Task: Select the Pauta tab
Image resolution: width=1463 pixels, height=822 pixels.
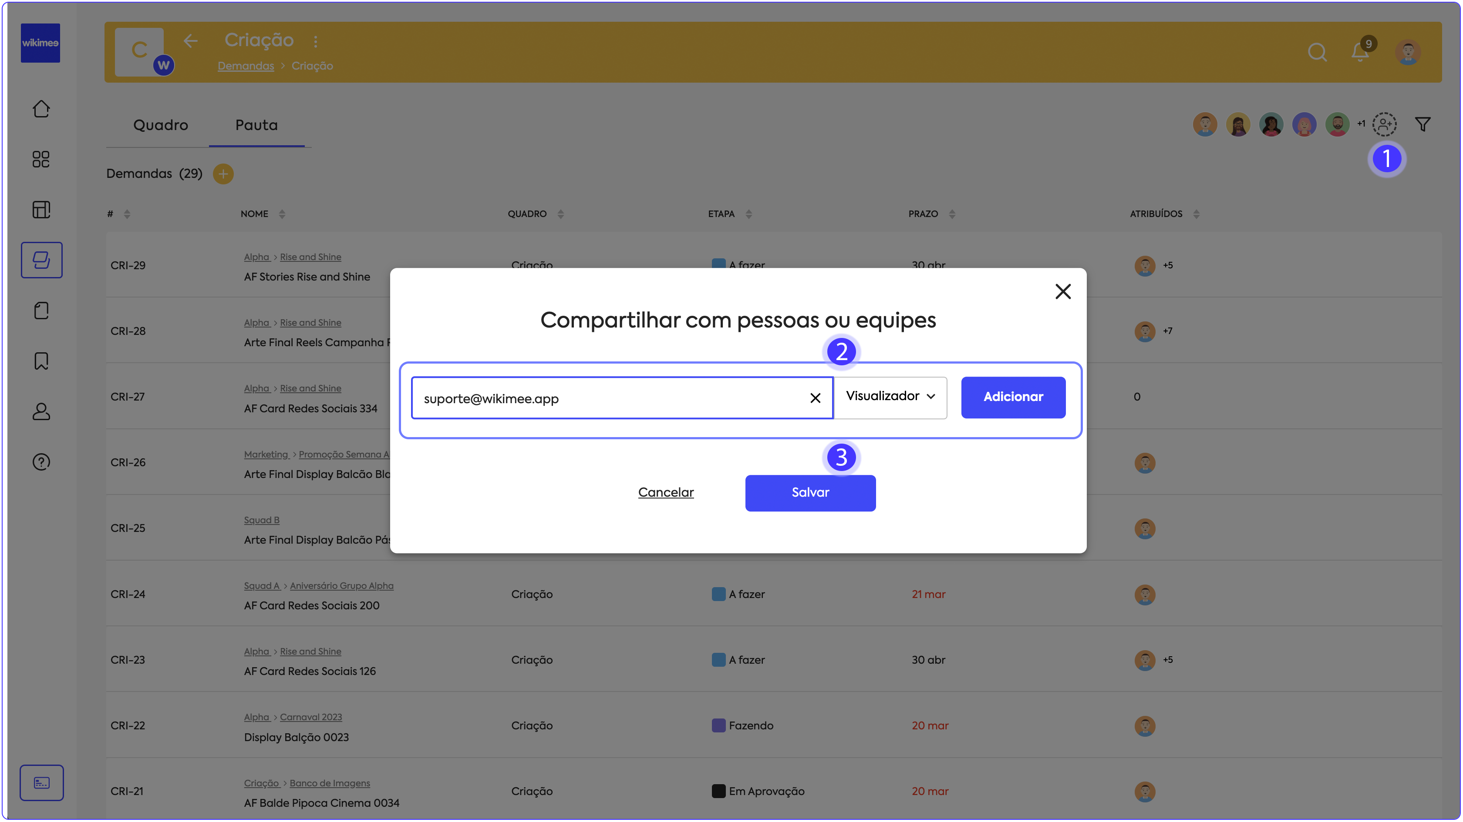Action: pos(257,125)
